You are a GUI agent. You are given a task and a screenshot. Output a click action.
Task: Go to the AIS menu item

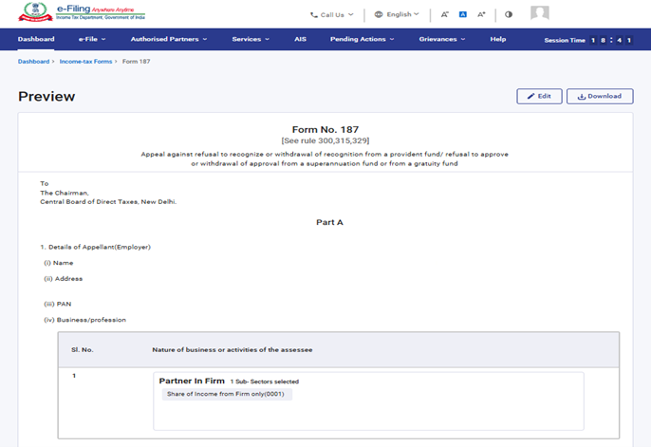(300, 40)
